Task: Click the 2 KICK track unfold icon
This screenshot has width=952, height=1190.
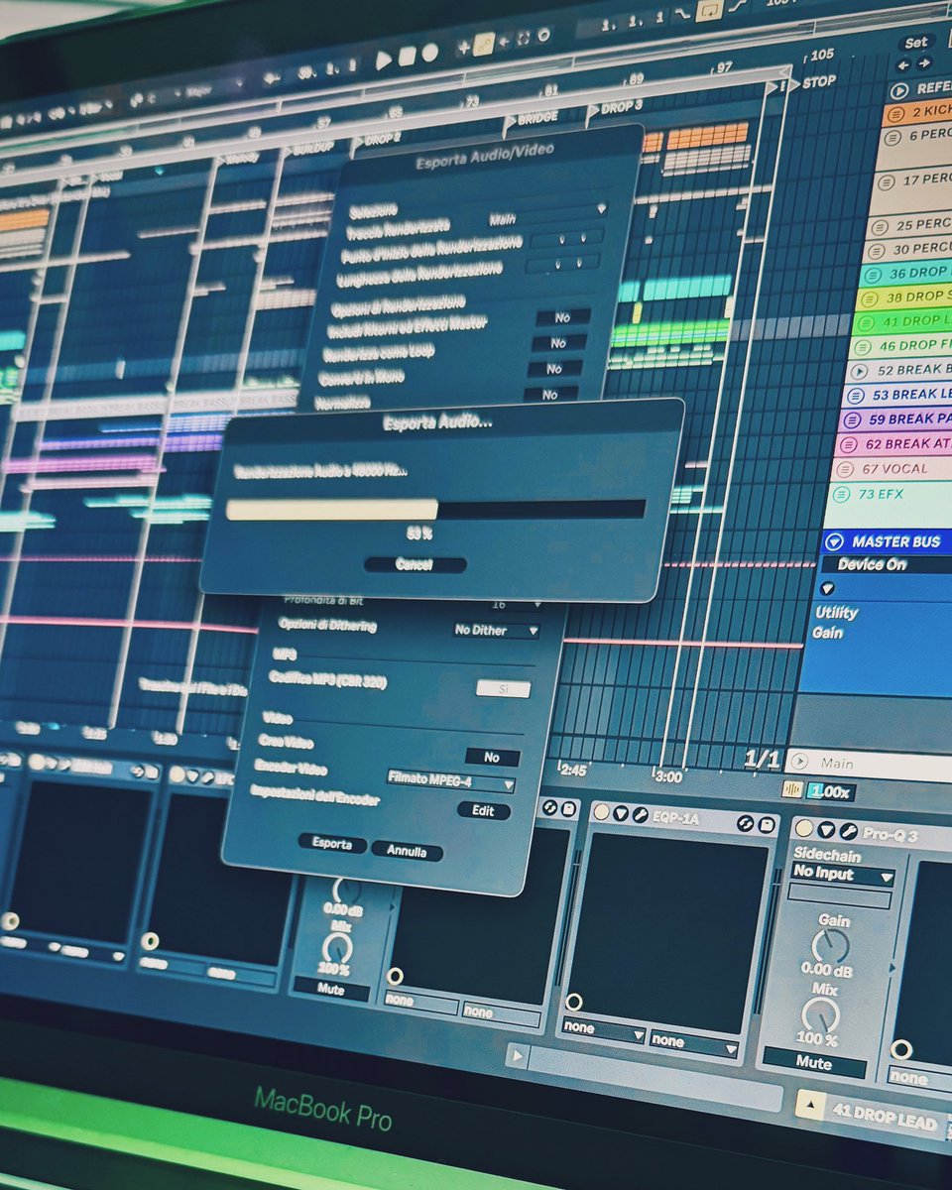Action: click(x=897, y=114)
